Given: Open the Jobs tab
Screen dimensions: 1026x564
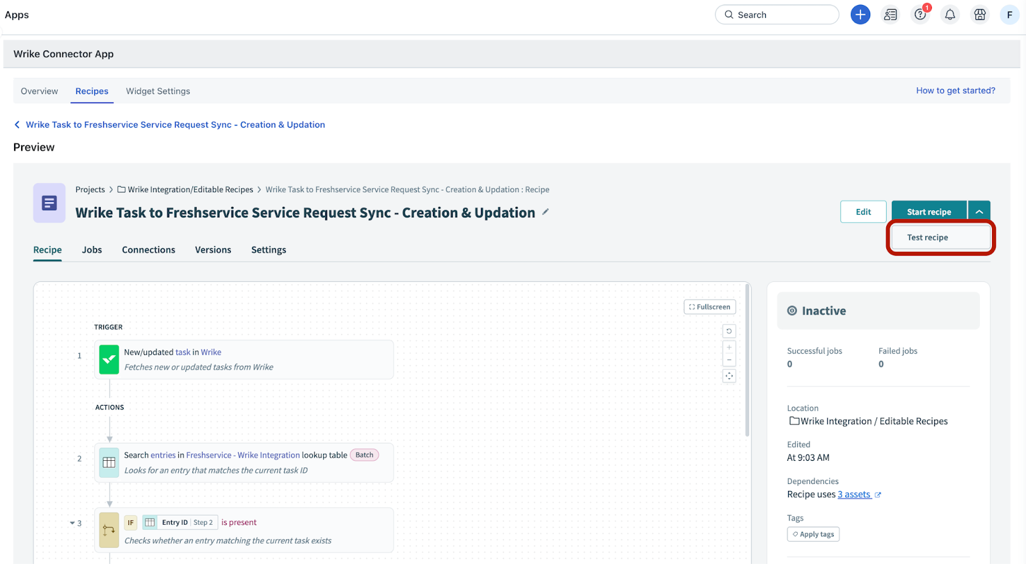Looking at the screenshot, I should coord(92,250).
